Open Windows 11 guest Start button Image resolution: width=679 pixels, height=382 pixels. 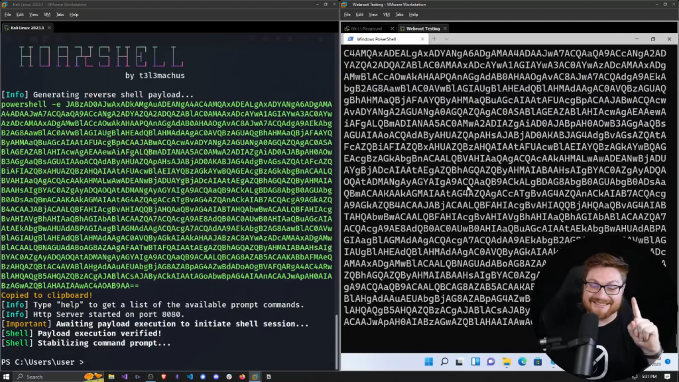point(429,361)
